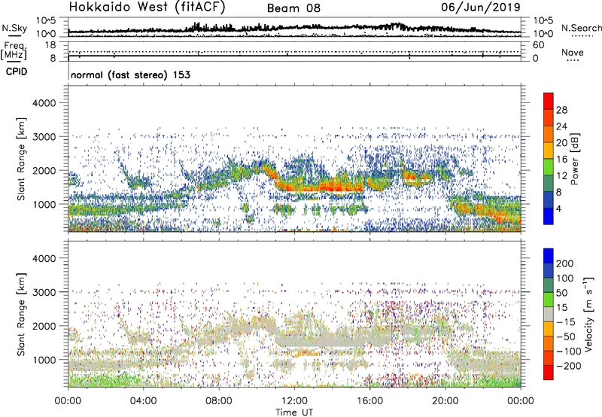Viewport: 602px width, 417px height.
Task: Click the '60' Nave axis tick
Action: pyautogui.click(x=538, y=45)
